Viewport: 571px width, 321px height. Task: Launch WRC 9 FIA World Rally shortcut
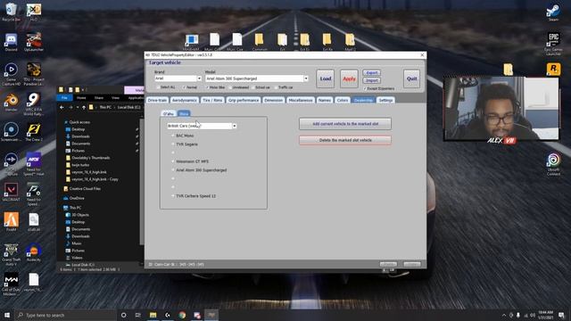point(34,103)
